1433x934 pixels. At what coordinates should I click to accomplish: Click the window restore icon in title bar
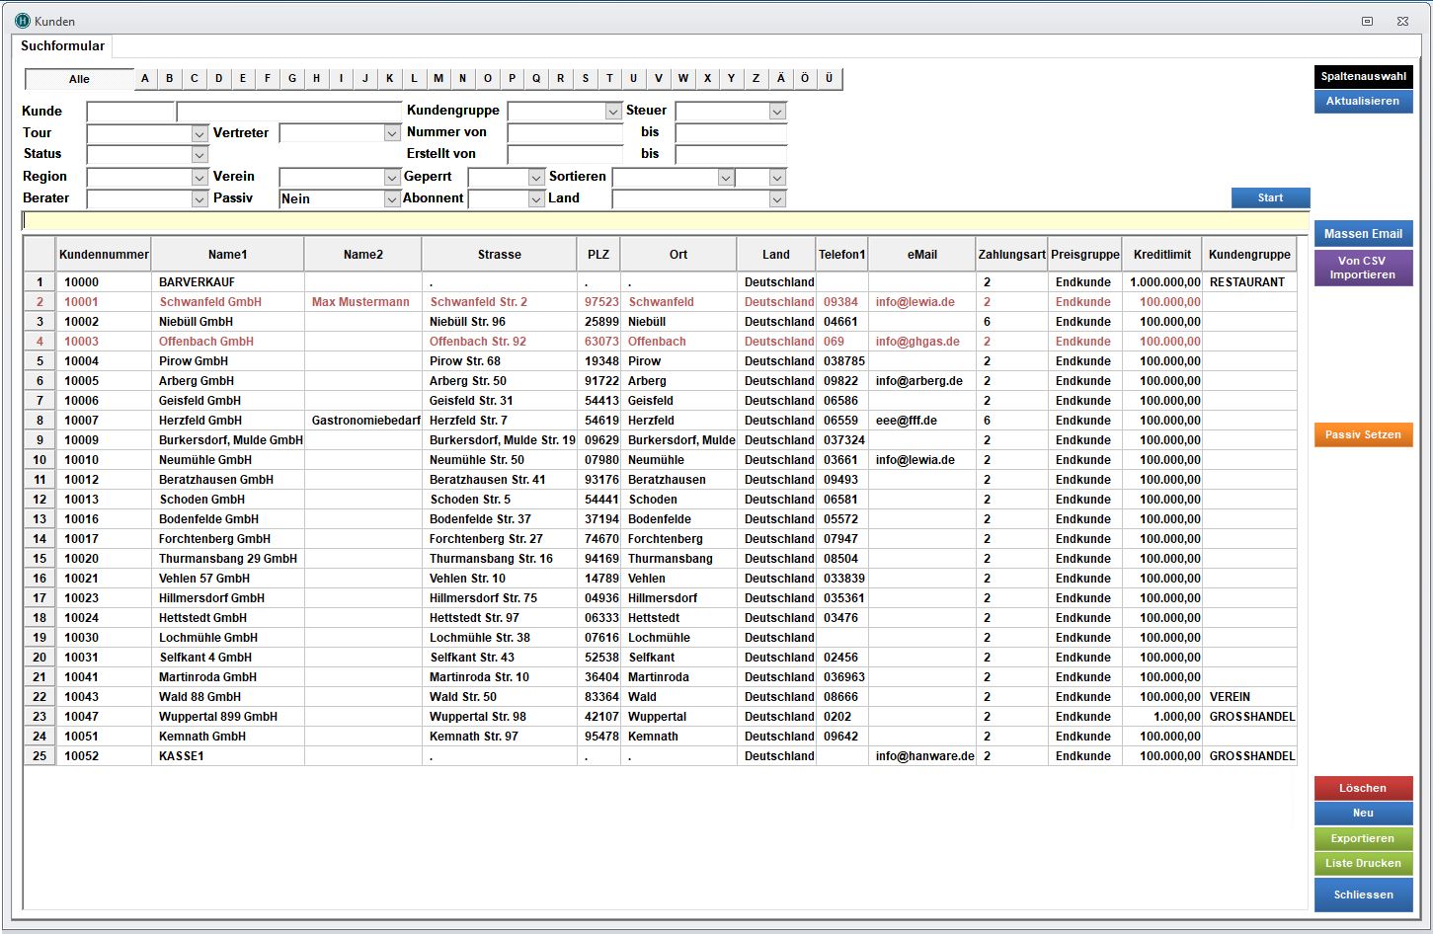pos(1368,21)
